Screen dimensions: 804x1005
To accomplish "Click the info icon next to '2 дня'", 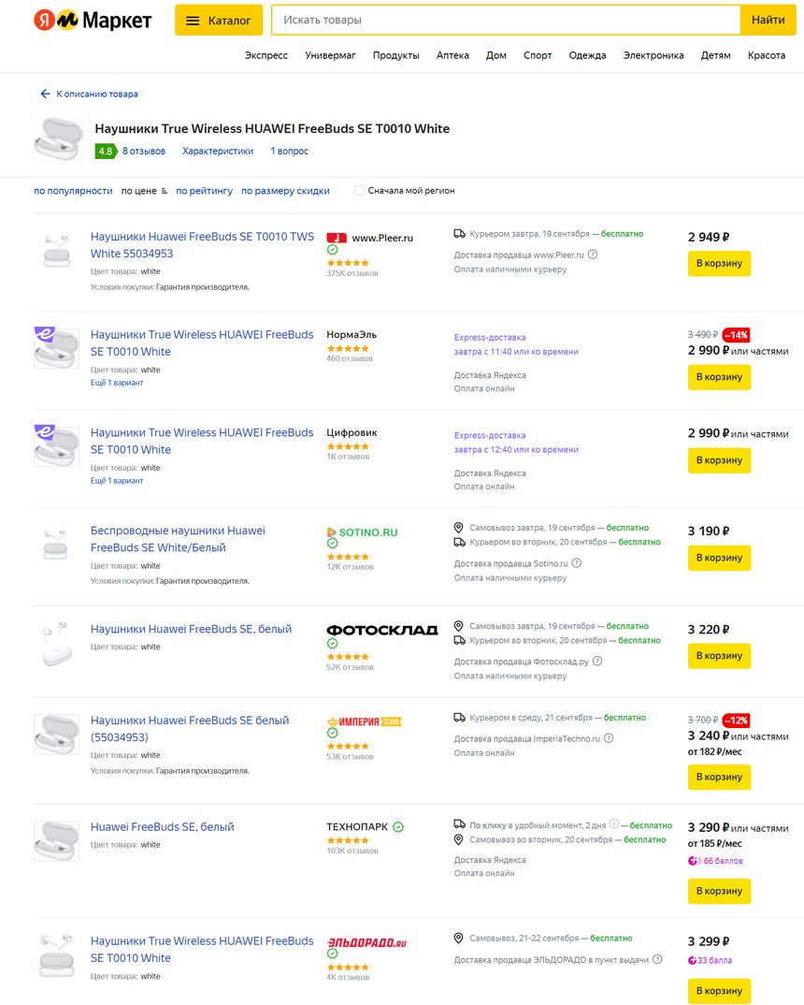I will (x=614, y=824).
